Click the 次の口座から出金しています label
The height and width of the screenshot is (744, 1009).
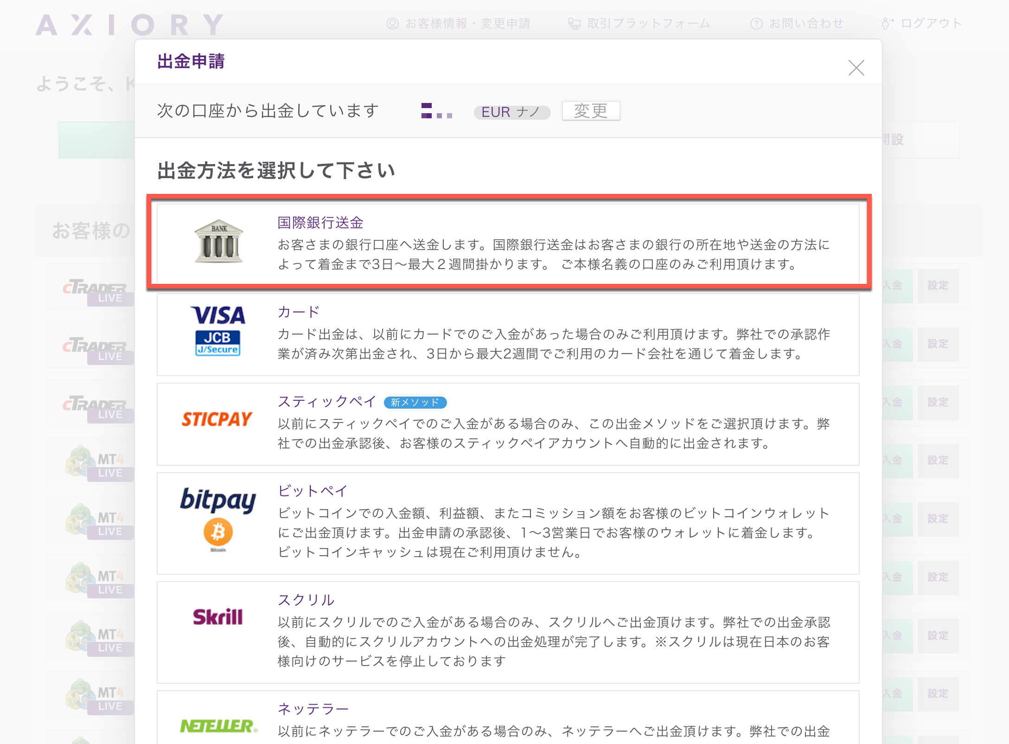(268, 111)
